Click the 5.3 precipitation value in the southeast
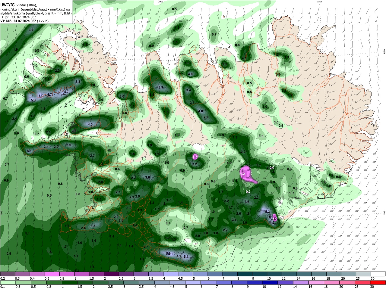 pyautogui.click(x=267, y=212)
